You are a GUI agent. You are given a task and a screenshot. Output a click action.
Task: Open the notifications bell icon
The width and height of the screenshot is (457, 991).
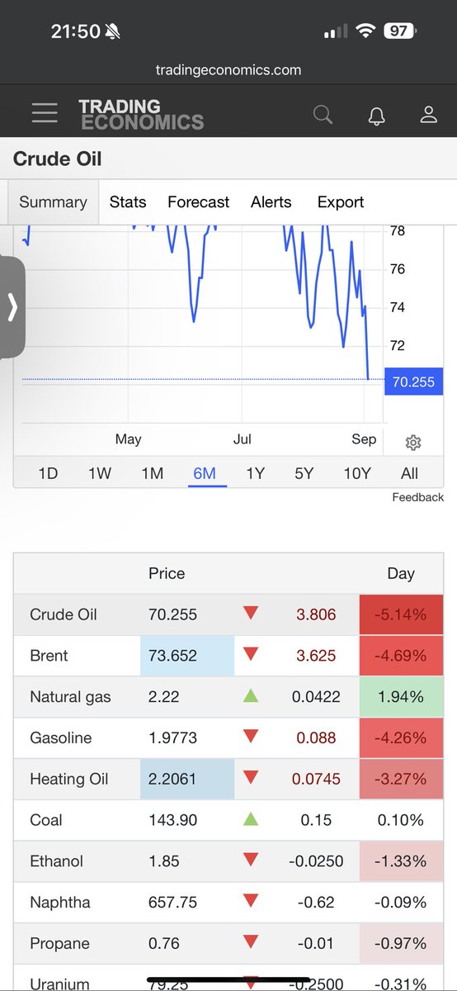377,115
